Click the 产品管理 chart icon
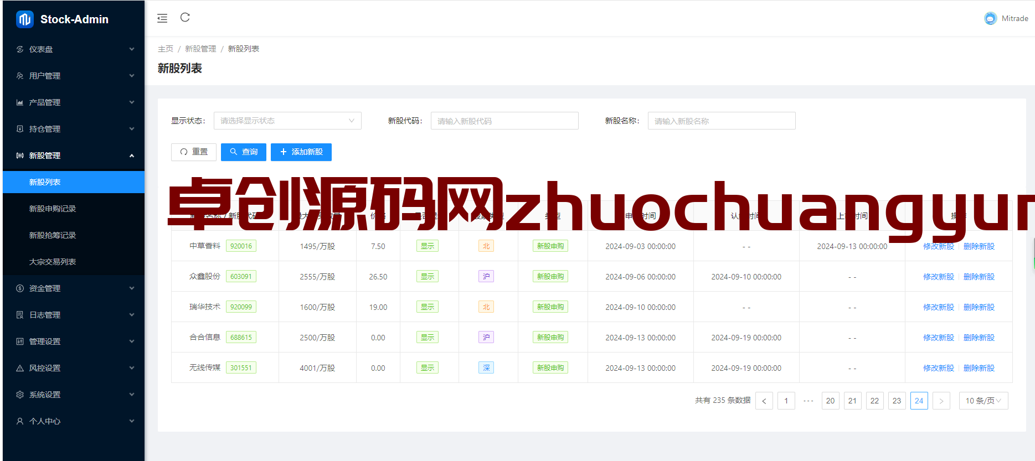Screen dimensions: 1035x461 (x=20, y=102)
